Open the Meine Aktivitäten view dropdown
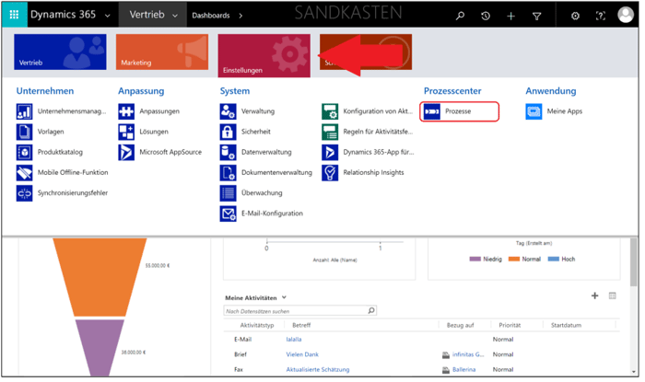 click(284, 297)
